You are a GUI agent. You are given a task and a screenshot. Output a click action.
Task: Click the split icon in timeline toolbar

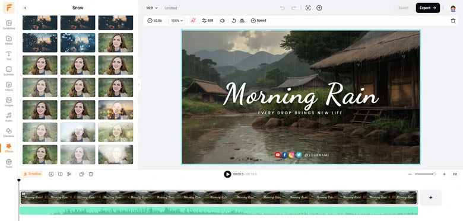pos(60,174)
